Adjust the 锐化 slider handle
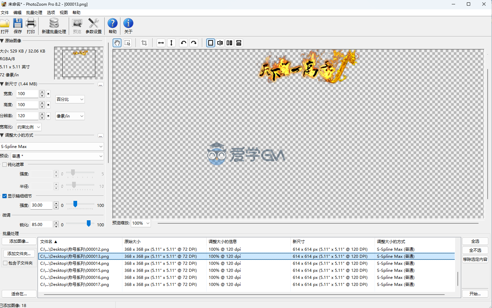Image resolution: width=492 pixels, height=308 pixels. click(89, 224)
